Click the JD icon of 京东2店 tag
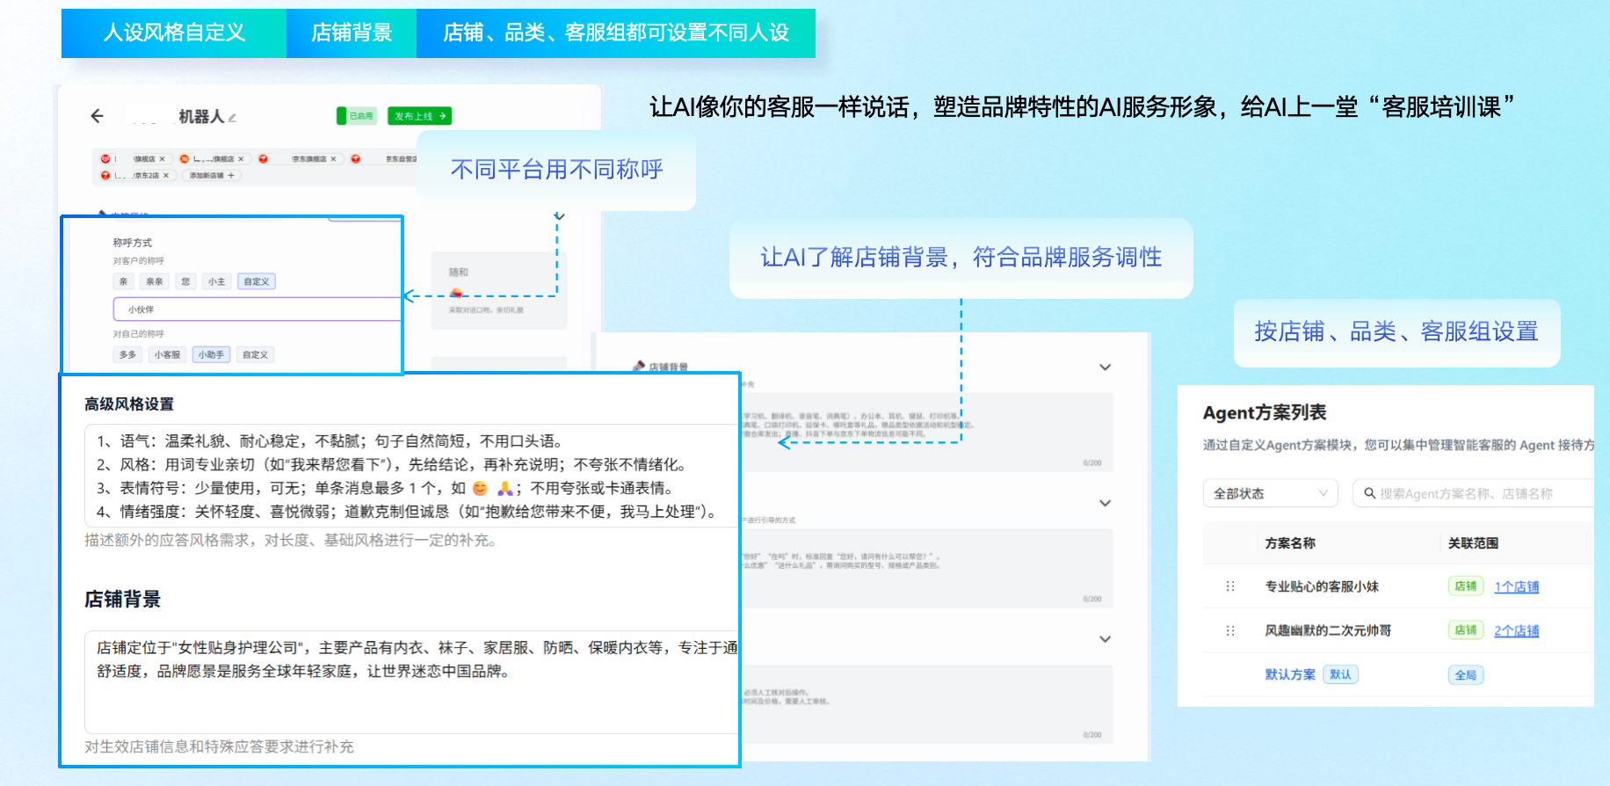Viewport: 1610px width, 786px height. tap(105, 175)
